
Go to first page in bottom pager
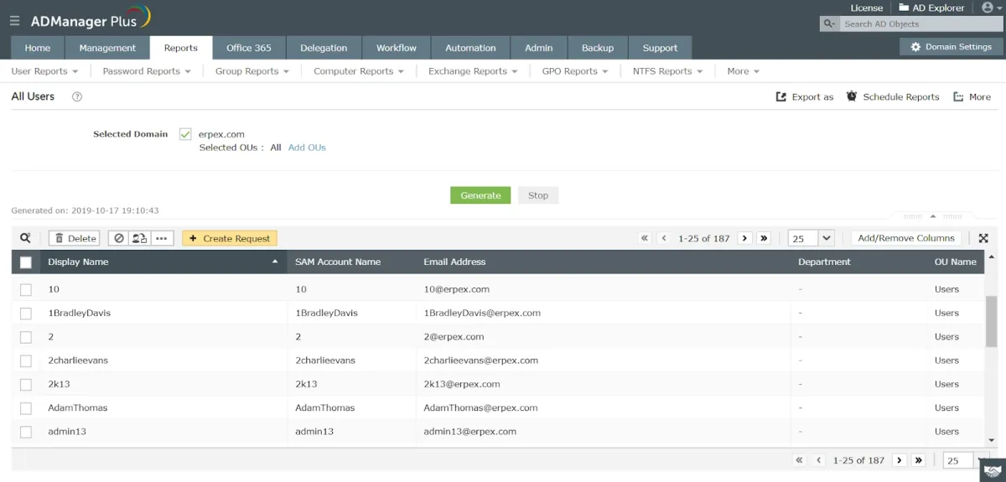tap(800, 460)
